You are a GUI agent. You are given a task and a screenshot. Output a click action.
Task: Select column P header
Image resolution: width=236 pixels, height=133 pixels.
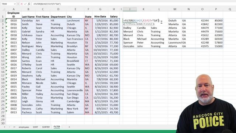pos(216,9)
